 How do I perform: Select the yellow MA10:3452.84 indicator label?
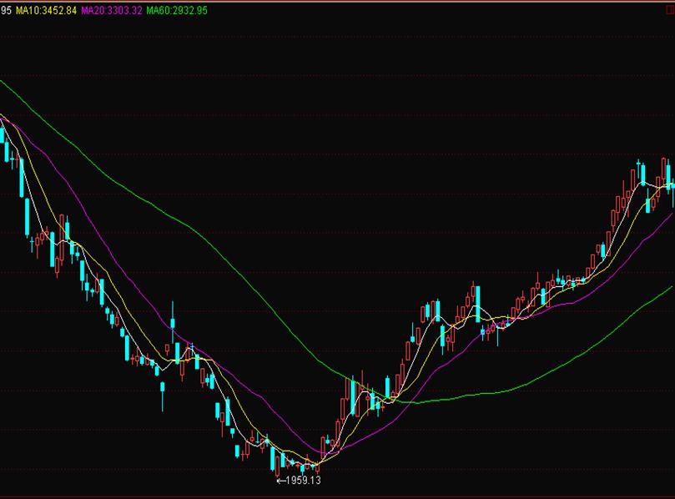point(46,11)
